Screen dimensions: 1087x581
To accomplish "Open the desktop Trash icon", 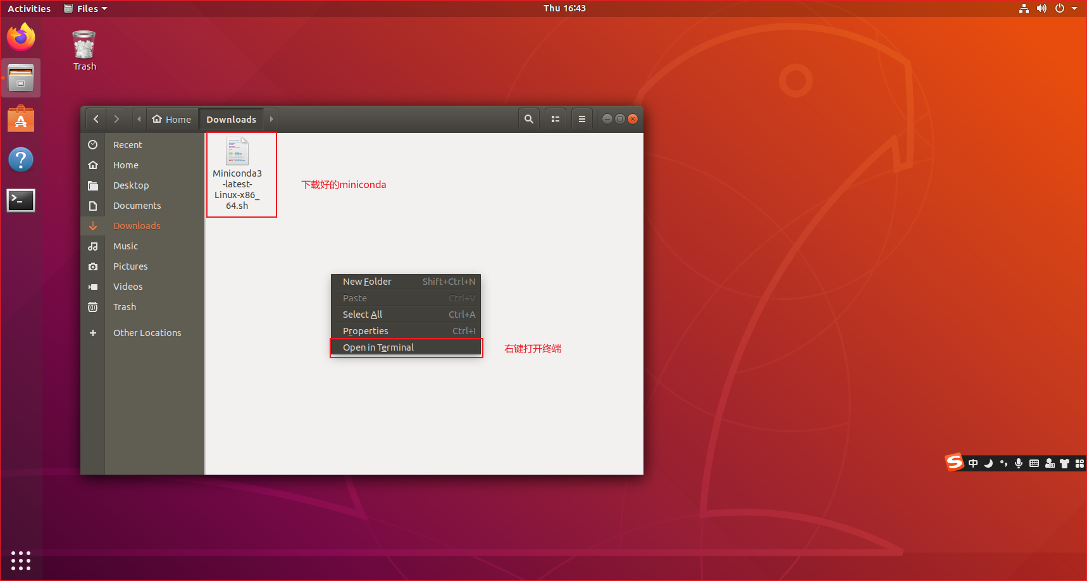I will (84, 51).
